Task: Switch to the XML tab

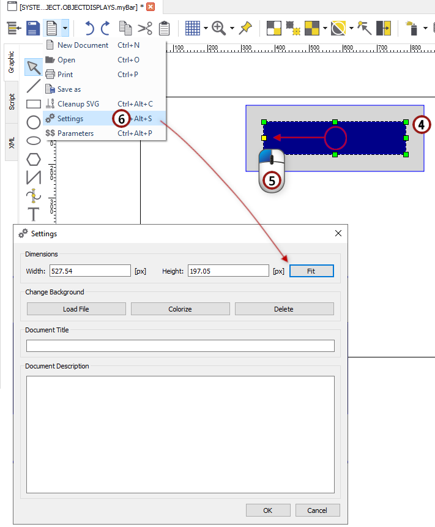Action: pos(12,142)
